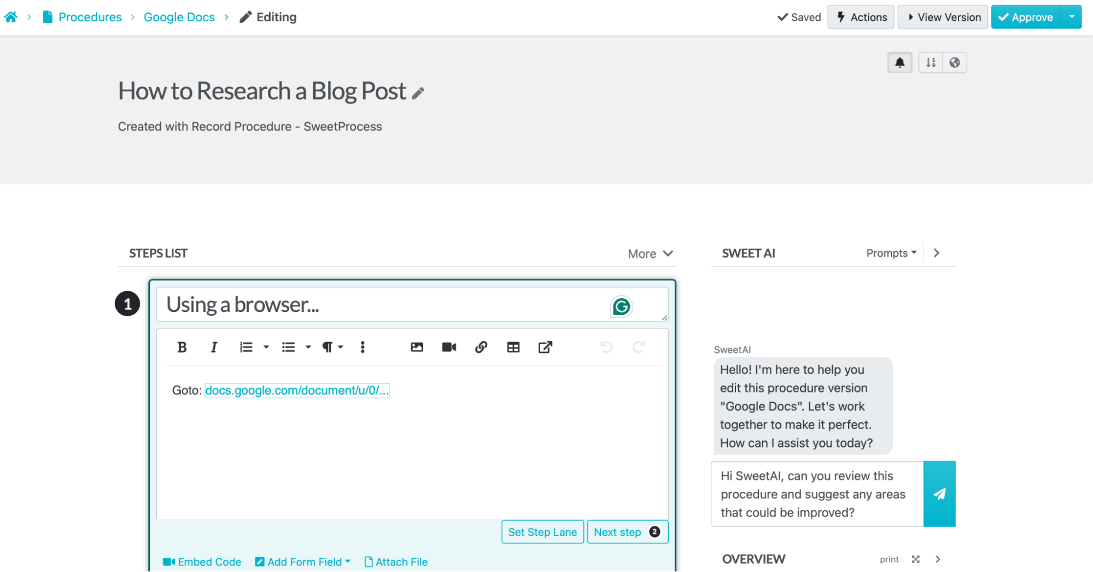
Task: Insert a video into the step
Action: click(449, 347)
